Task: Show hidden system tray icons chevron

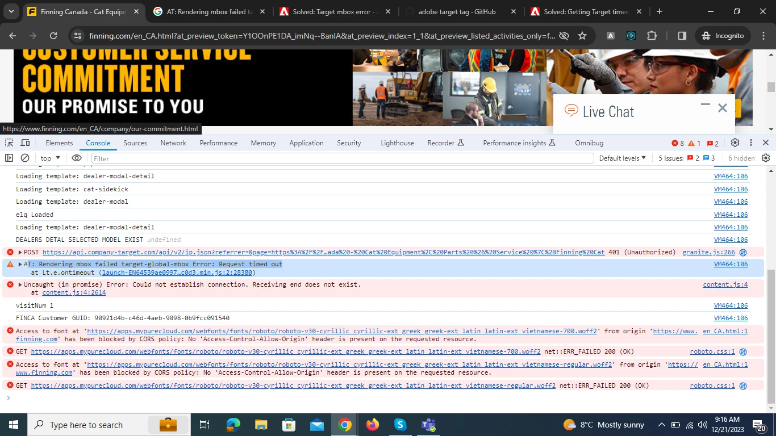Action: 662,425
